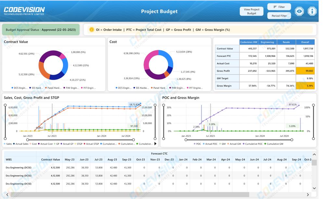Toggle Sales legend item in sales chart
The image size is (323, 199).
tap(9, 144)
